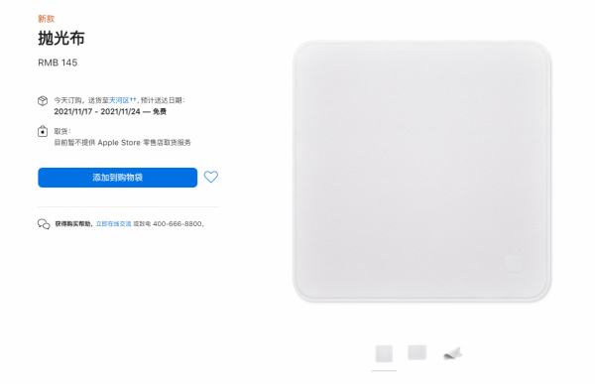The image size is (595, 384).
Task: Click the Apple Store pickup unavailable notice
Action: coord(123,143)
